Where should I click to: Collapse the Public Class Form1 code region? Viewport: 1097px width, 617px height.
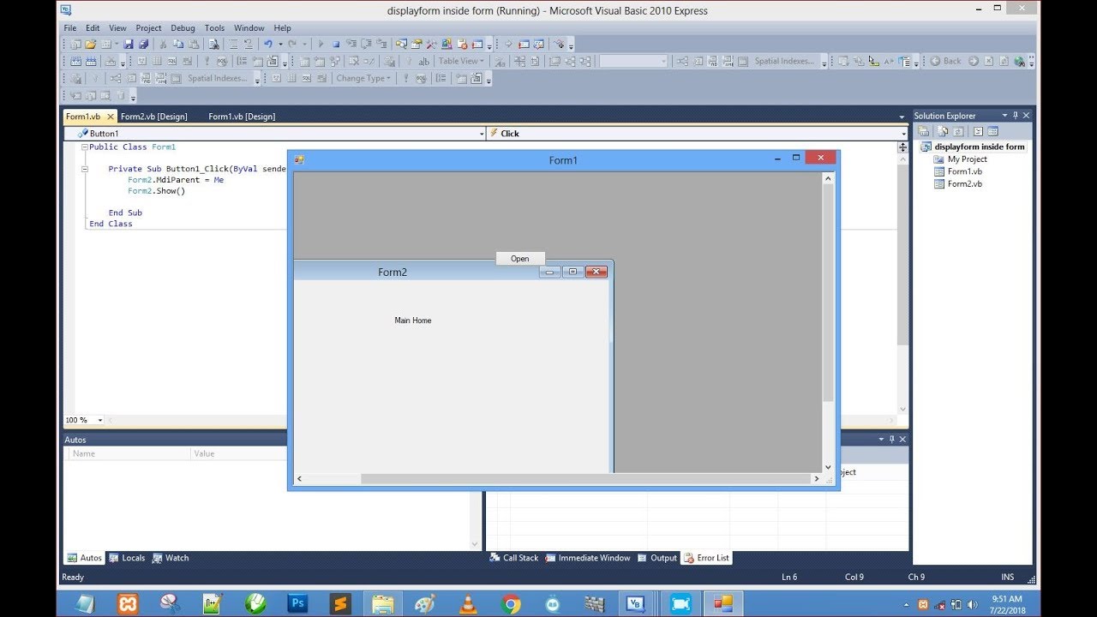point(85,147)
